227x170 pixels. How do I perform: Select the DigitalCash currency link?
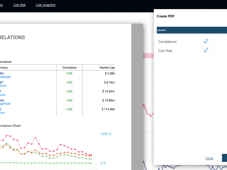tap(5, 77)
